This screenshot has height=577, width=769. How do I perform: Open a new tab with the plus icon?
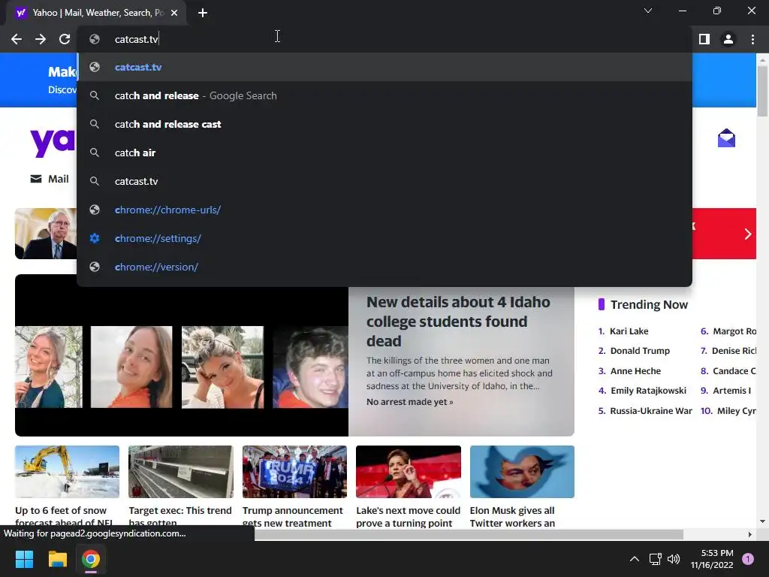[203, 13]
